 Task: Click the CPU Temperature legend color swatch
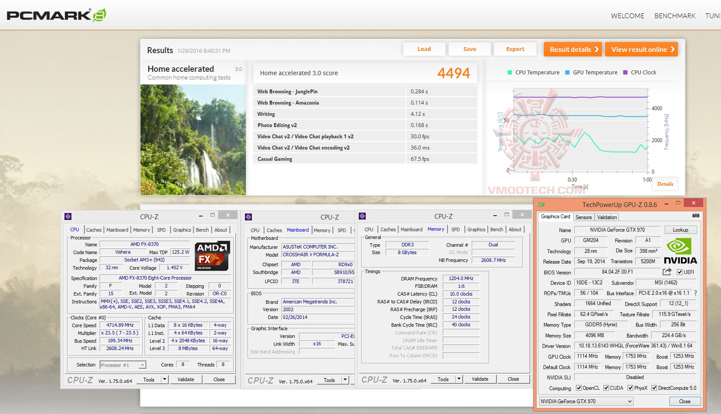pos(510,73)
